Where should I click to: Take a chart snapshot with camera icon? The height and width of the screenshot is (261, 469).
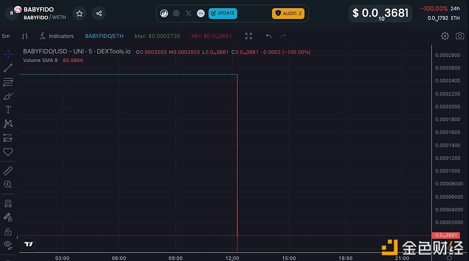click(460, 36)
